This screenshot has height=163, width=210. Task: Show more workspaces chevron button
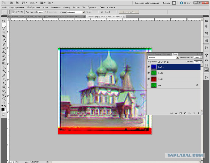click(x=174, y=3)
